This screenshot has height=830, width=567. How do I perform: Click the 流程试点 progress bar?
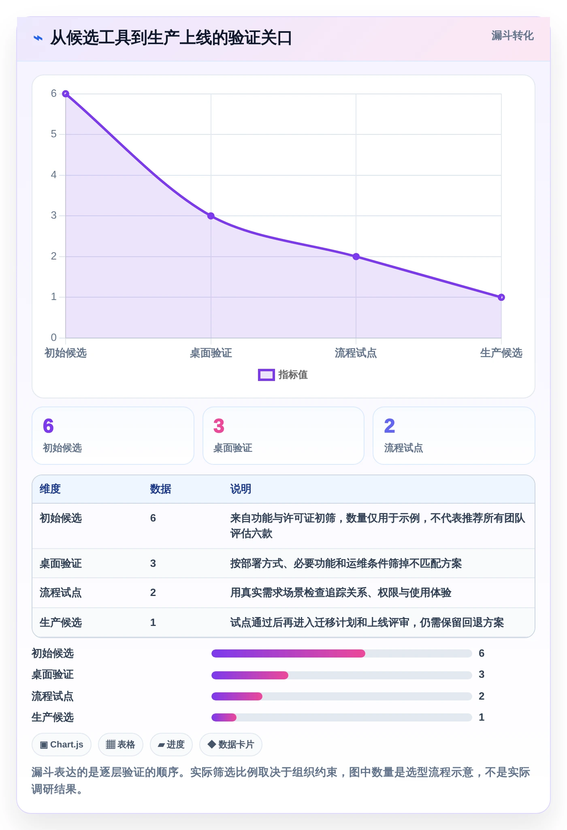(342, 696)
